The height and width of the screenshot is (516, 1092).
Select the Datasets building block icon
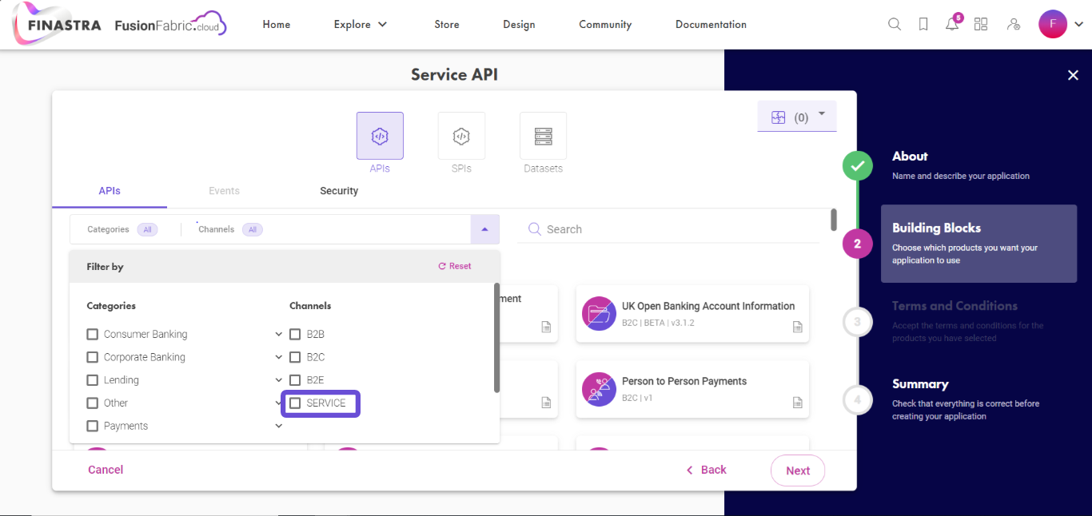[543, 136]
